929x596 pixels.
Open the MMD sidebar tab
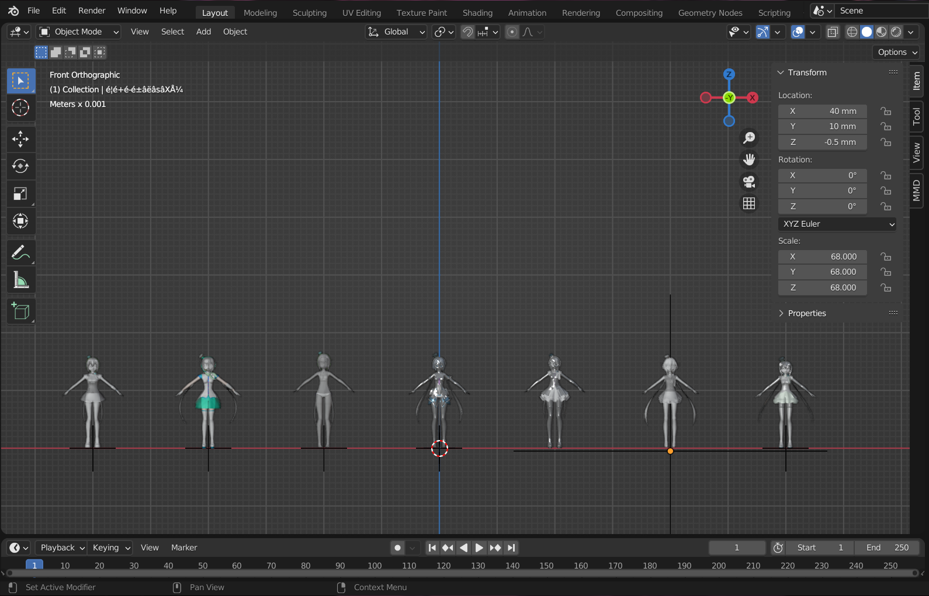click(917, 190)
